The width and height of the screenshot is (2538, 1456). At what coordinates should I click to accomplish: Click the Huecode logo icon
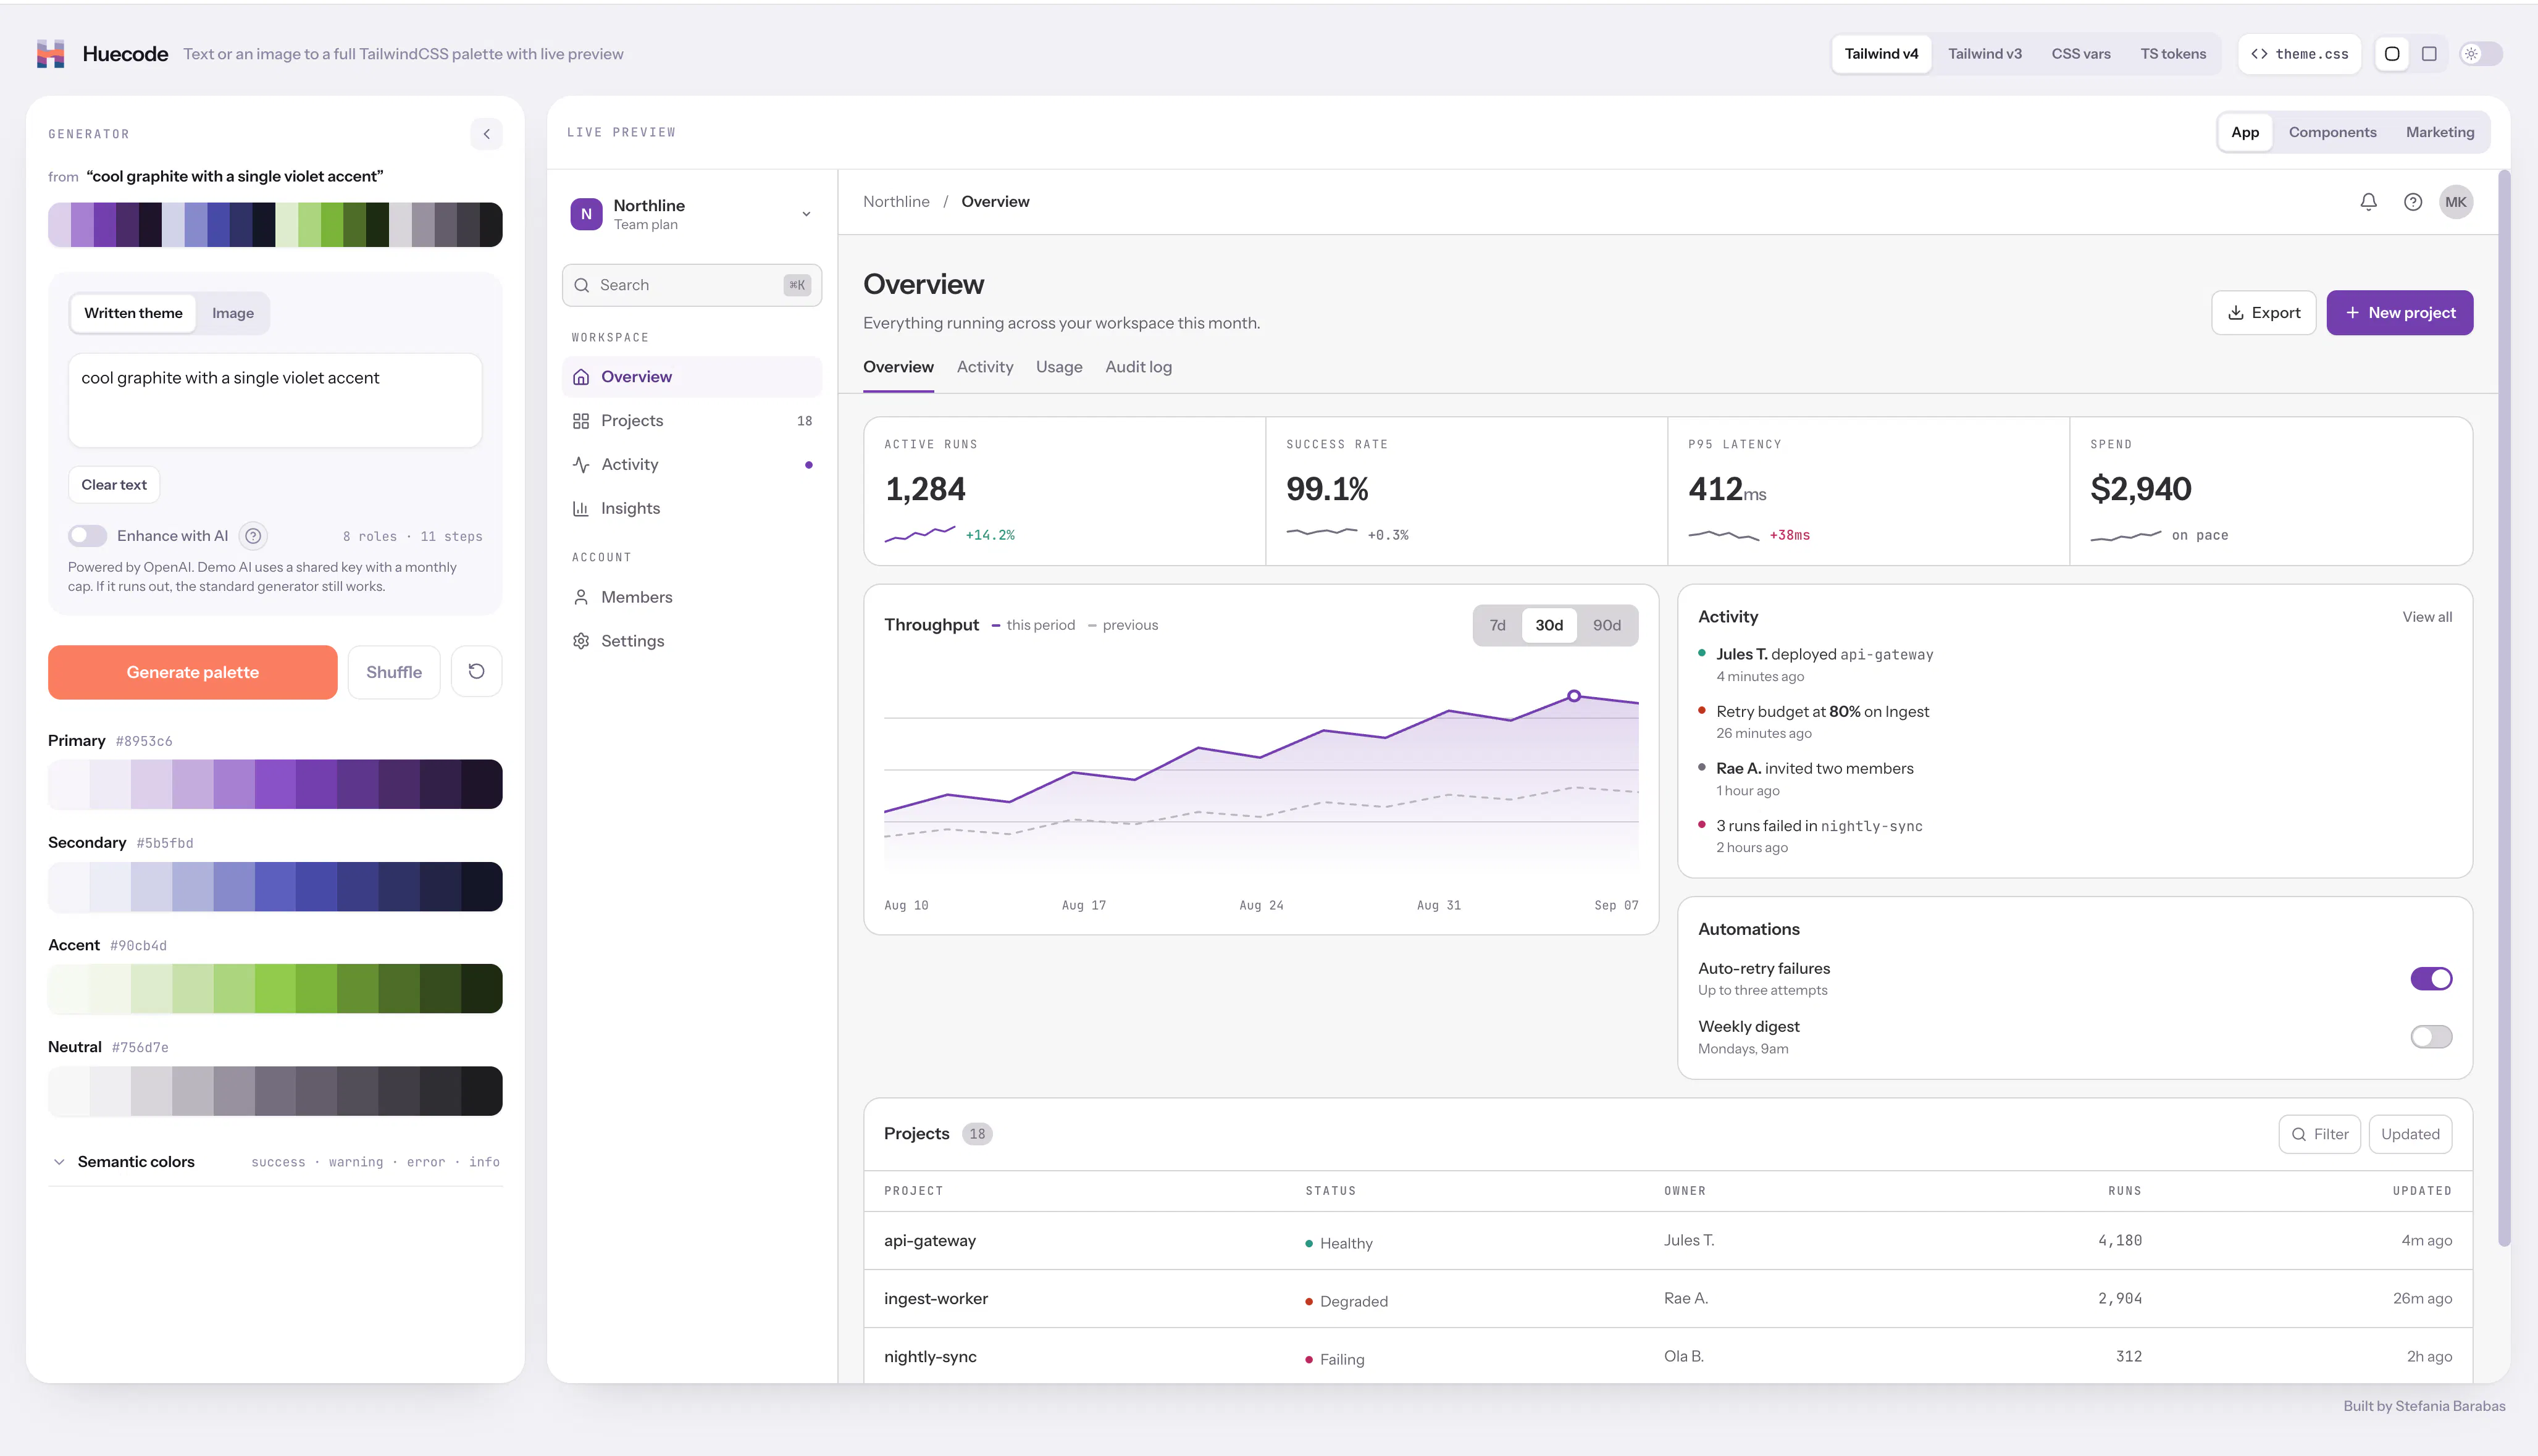pos(51,54)
